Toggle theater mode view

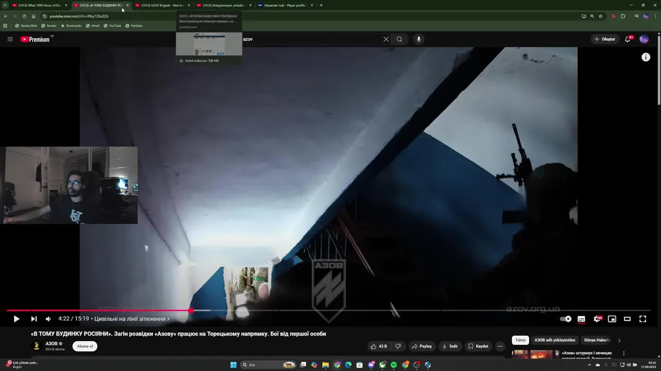tap(627, 319)
